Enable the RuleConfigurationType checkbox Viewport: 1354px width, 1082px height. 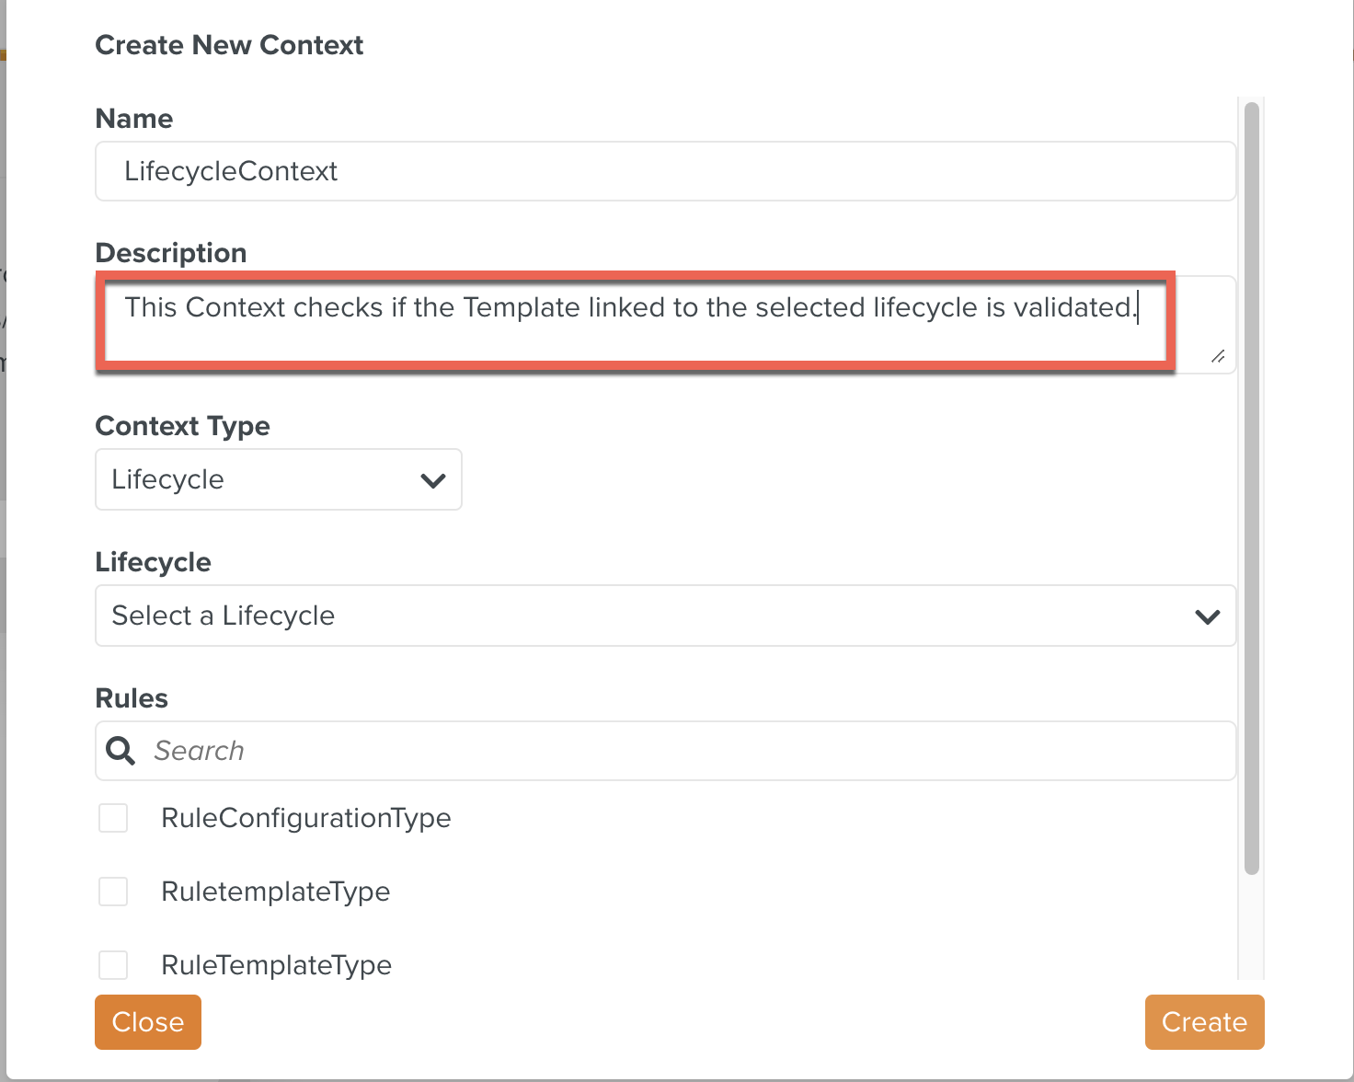(113, 818)
